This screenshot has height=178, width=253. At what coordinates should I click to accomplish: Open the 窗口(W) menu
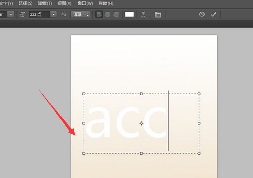[x=85, y=3]
